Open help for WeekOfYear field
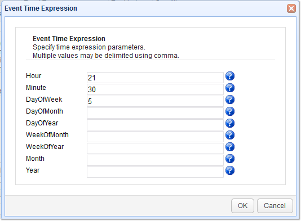The height and width of the screenshot is (221, 301). coord(230,147)
